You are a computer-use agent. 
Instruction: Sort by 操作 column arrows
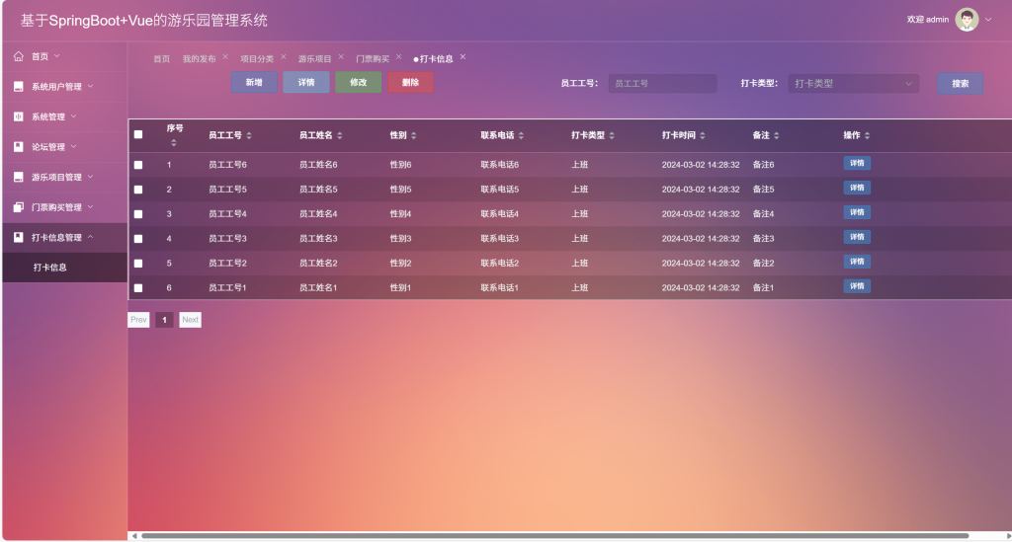coord(867,135)
